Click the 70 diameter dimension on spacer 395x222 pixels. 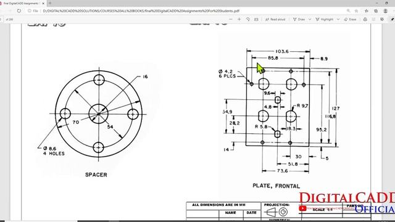click(x=75, y=122)
